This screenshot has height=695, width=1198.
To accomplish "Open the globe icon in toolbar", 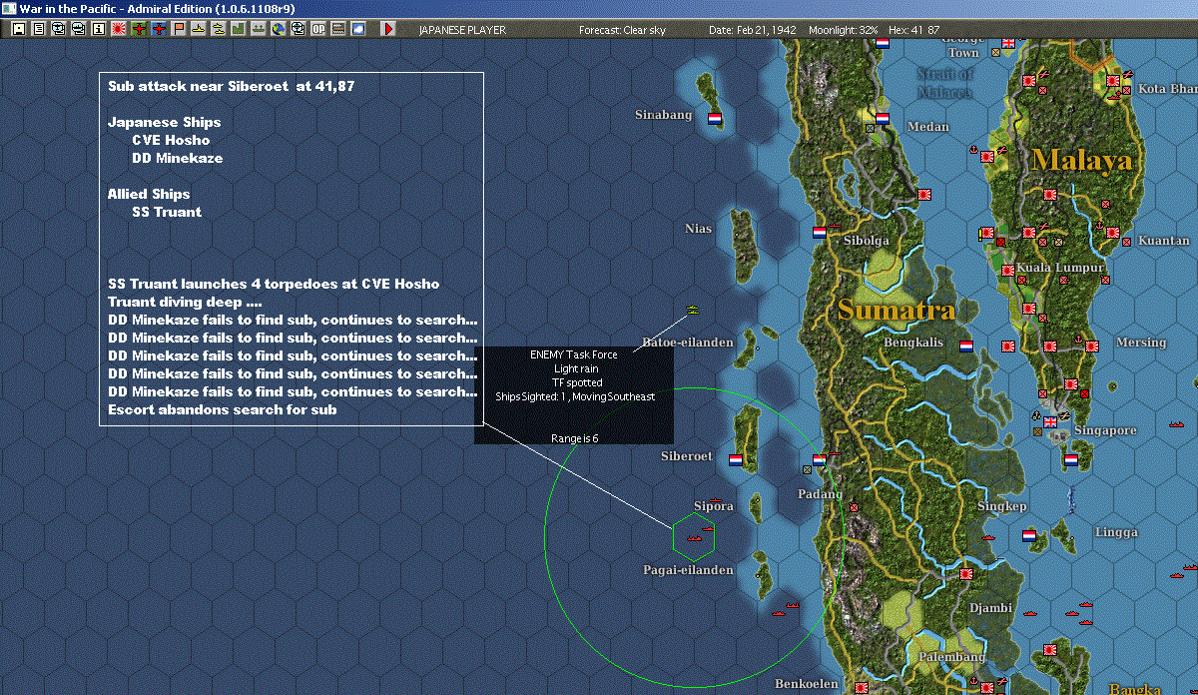I will click(278, 29).
